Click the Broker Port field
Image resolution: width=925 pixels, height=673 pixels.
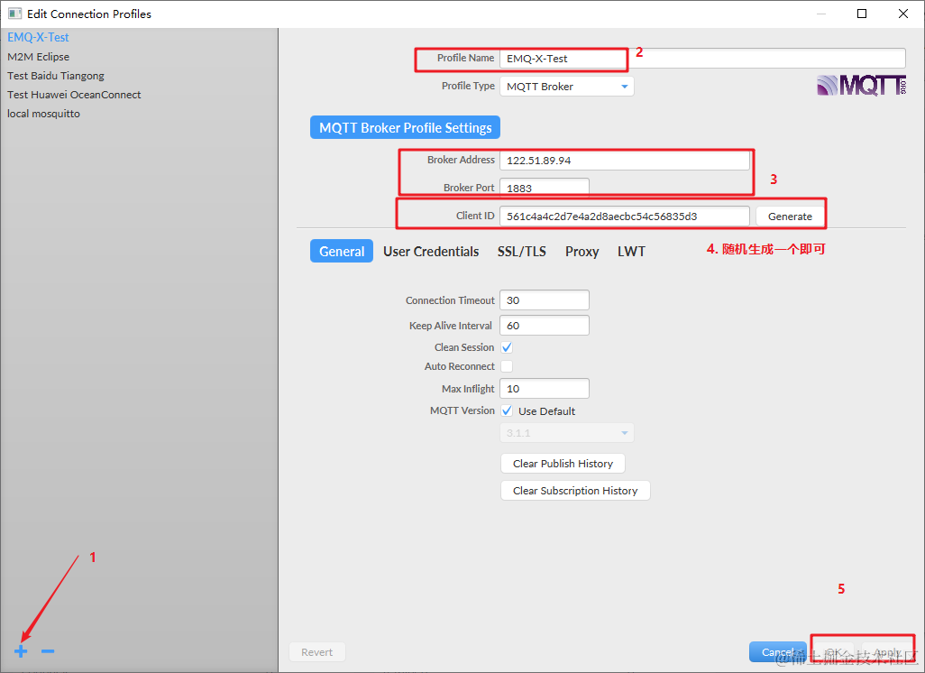click(545, 187)
